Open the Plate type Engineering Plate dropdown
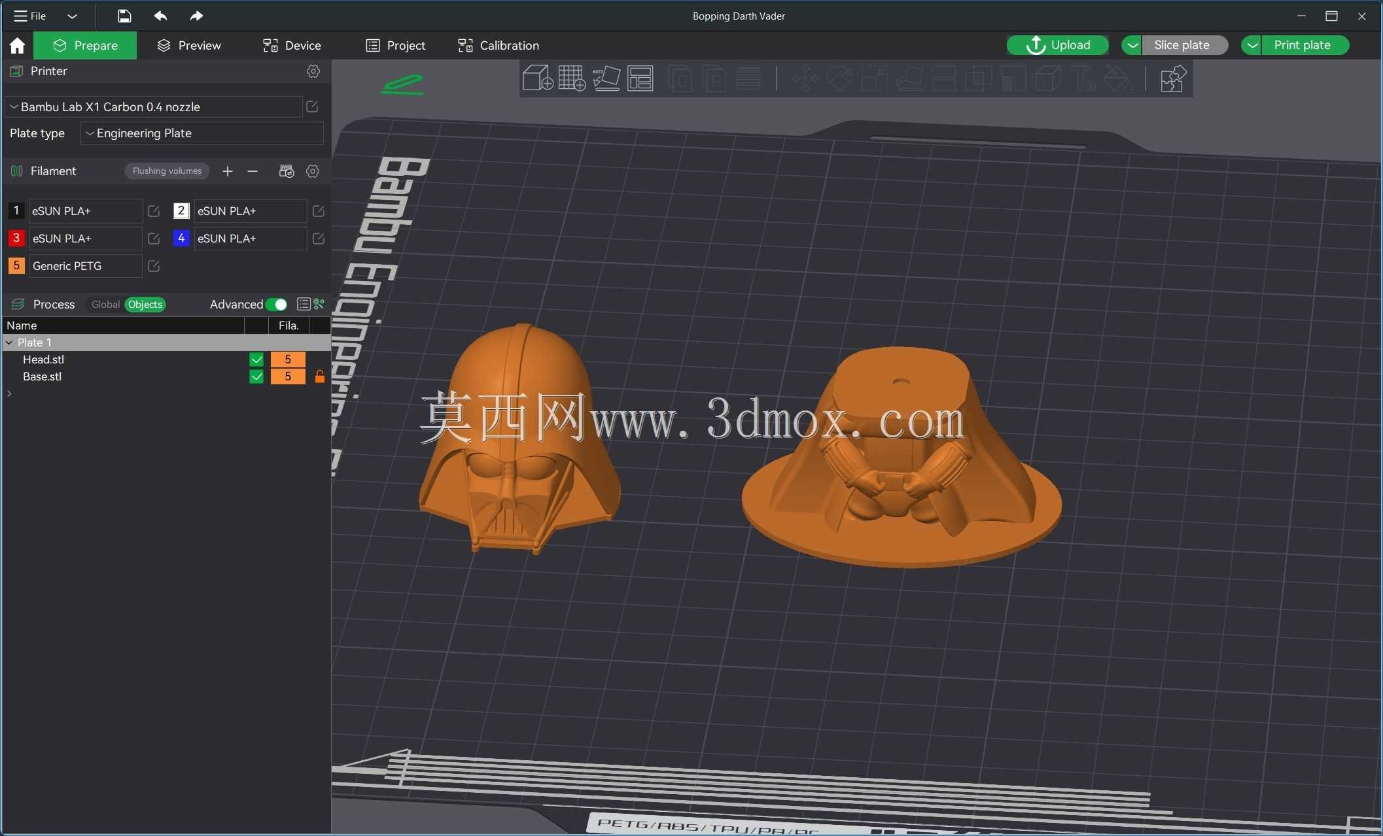This screenshot has width=1383, height=836. point(202,133)
